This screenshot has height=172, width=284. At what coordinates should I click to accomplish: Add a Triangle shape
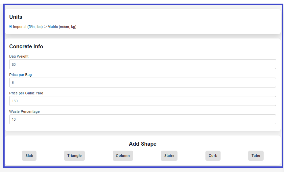[74, 156]
